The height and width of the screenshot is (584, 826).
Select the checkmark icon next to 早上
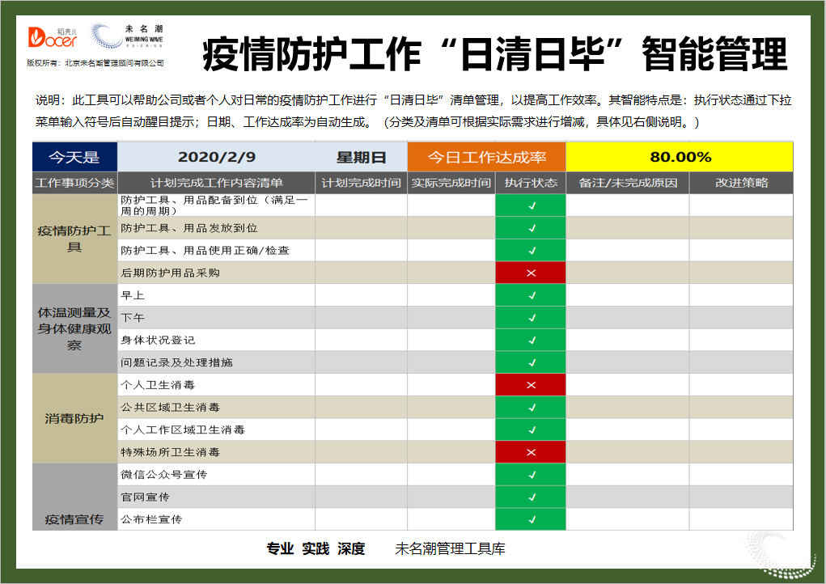(x=531, y=295)
